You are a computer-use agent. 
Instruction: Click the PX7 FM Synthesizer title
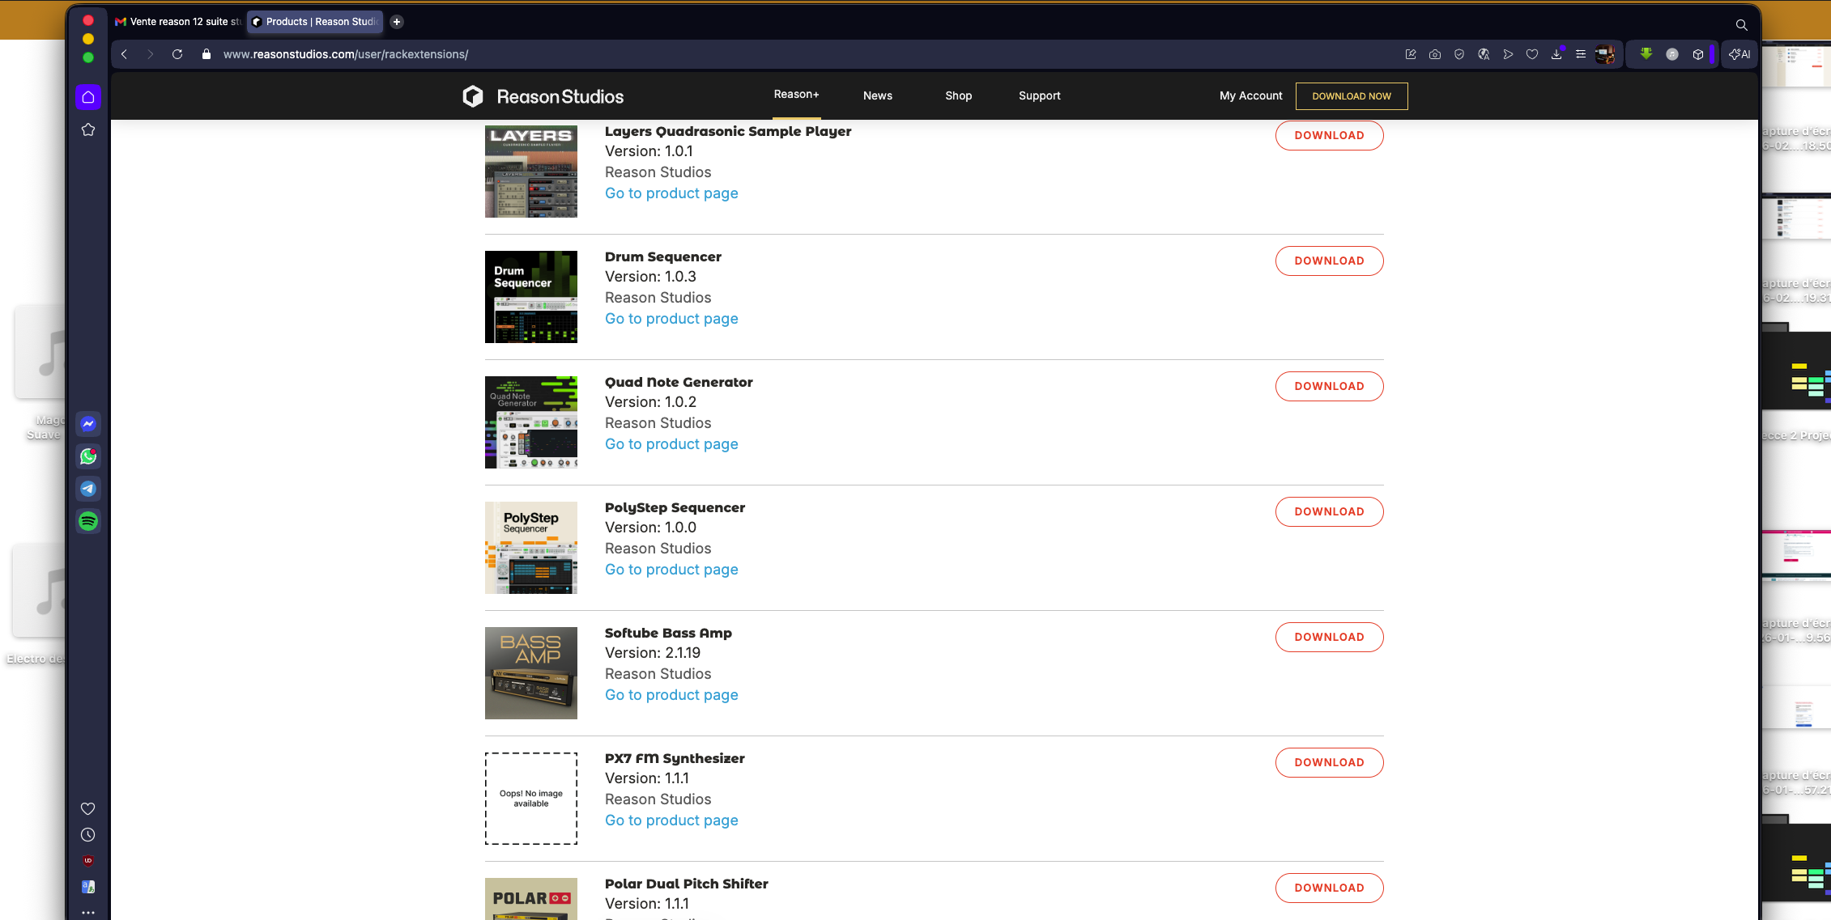(x=675, y=758)
